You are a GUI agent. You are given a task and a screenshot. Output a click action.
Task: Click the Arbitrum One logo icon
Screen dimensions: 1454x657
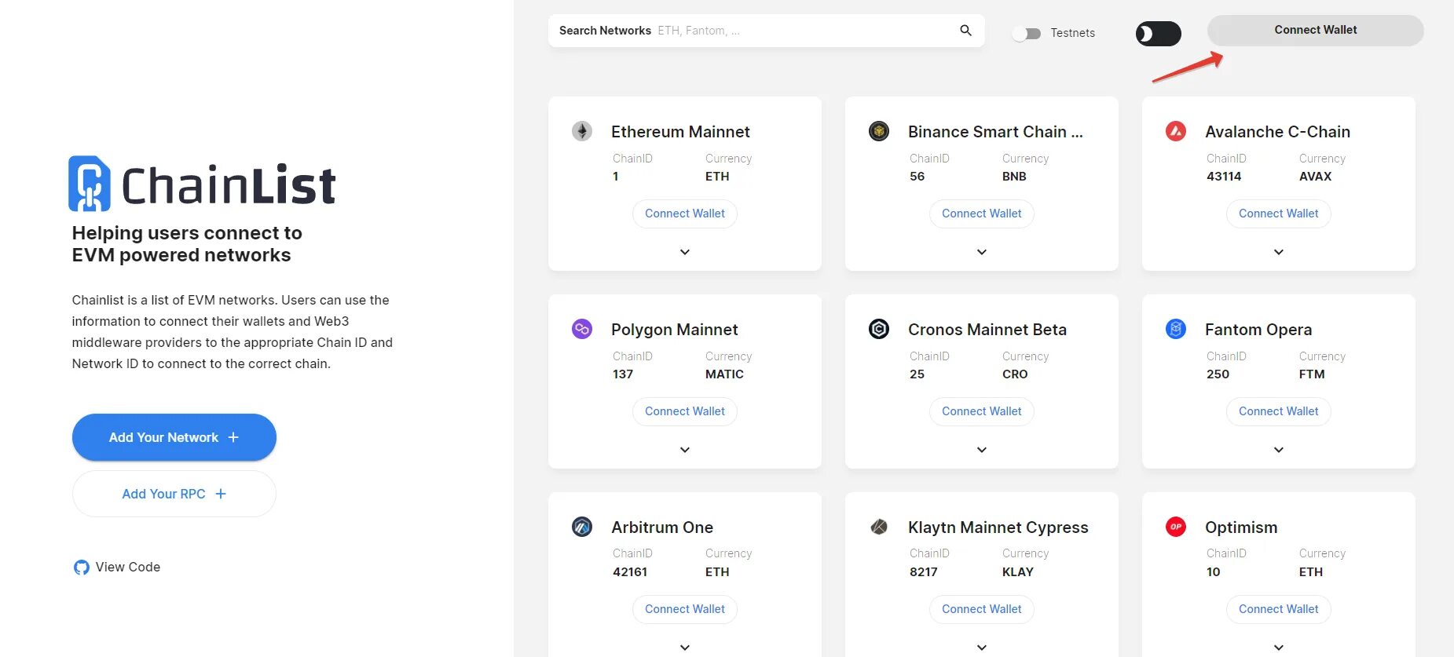tap(581, 527)
